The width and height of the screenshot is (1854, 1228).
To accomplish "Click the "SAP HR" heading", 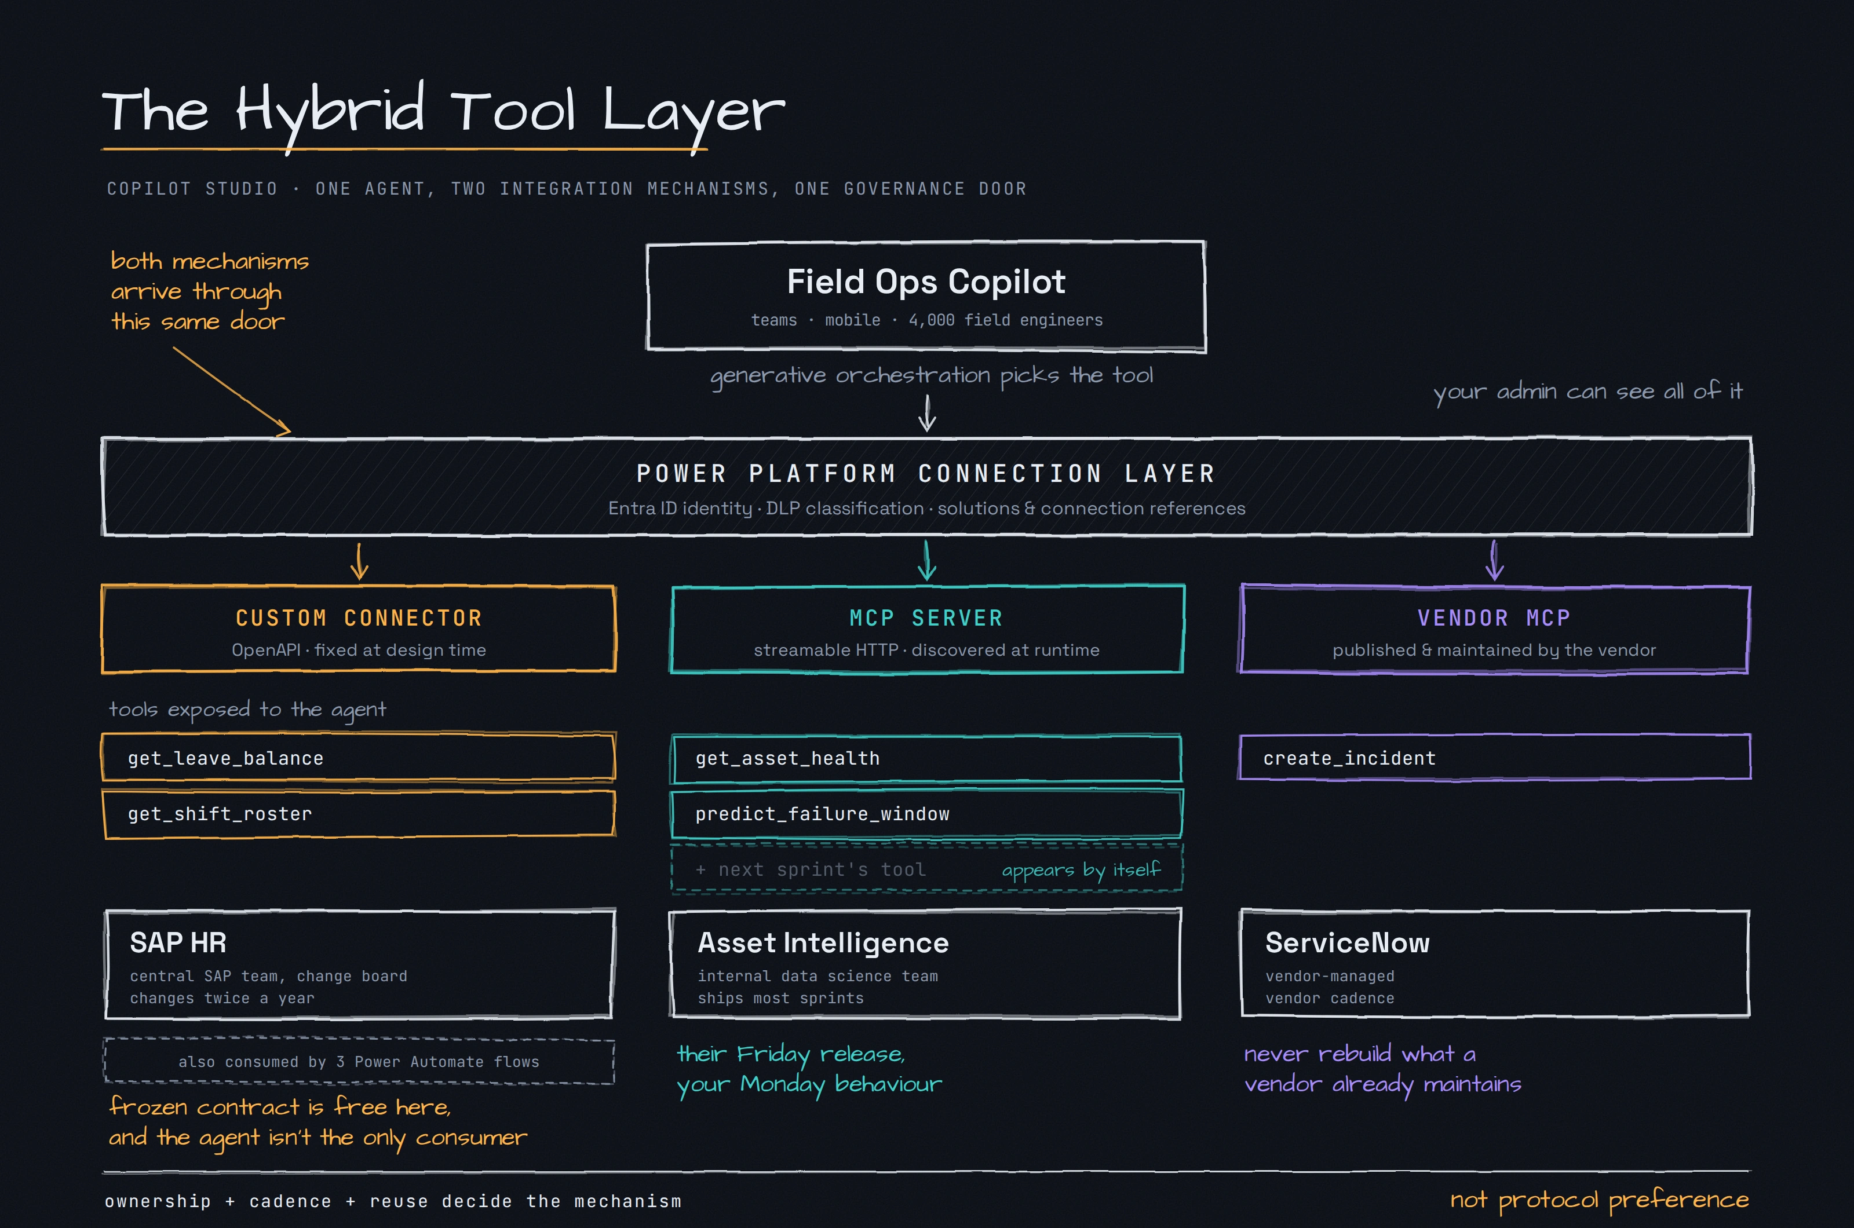I will coord(178,942).
